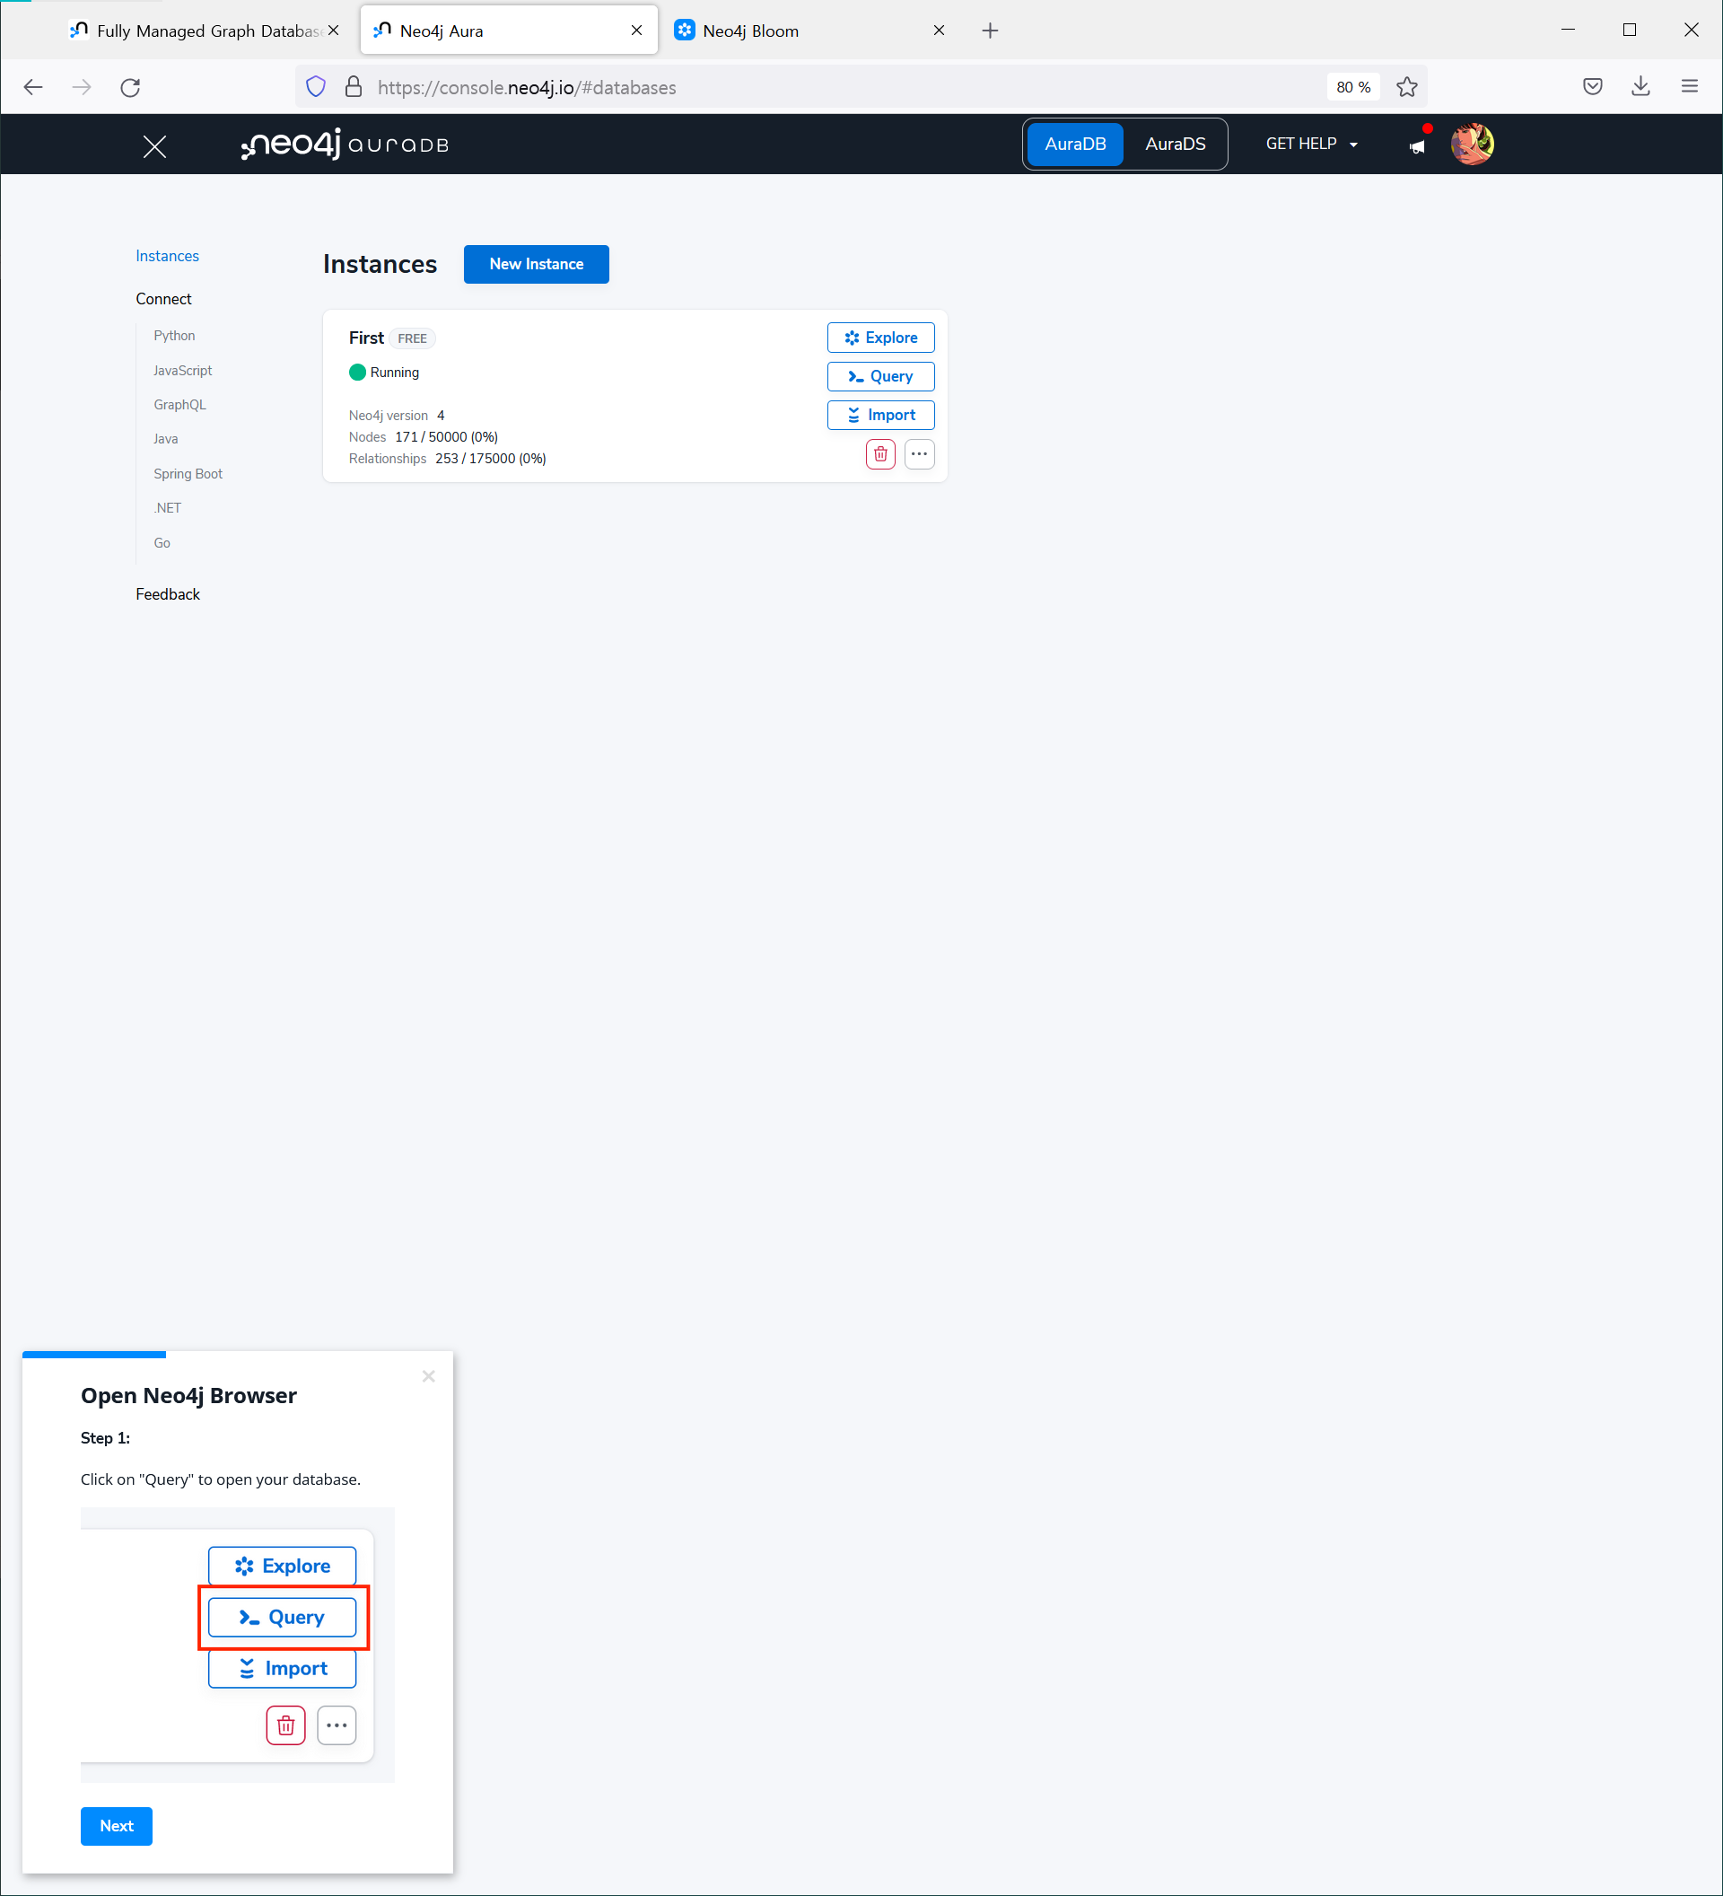Click the New Instance button
The width and height of the screenshot is (1723, 1896).
536,264
